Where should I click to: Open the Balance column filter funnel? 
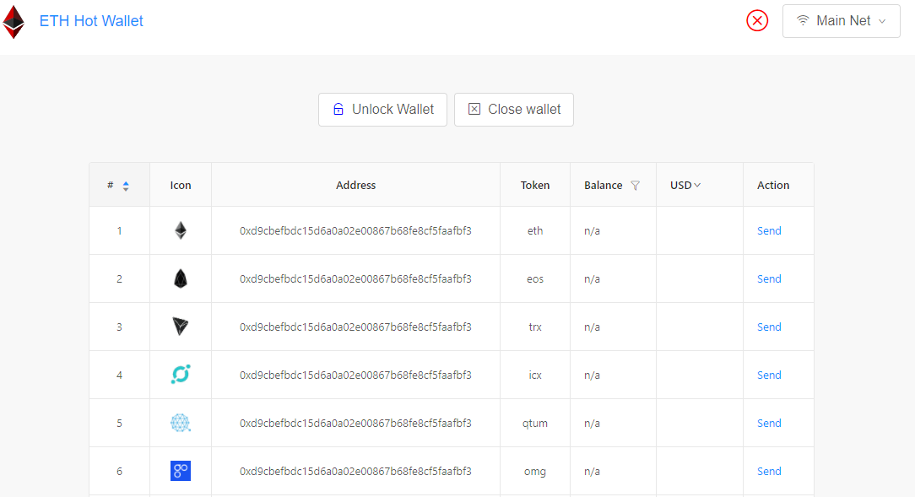tap(636, 186)
